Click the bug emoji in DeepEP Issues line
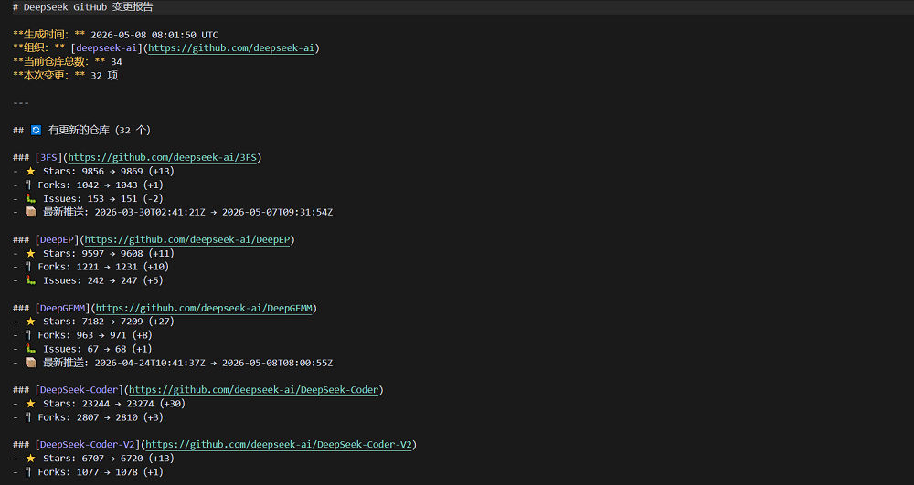This screenshot has width=914, height=485. (x=30, y=280)
